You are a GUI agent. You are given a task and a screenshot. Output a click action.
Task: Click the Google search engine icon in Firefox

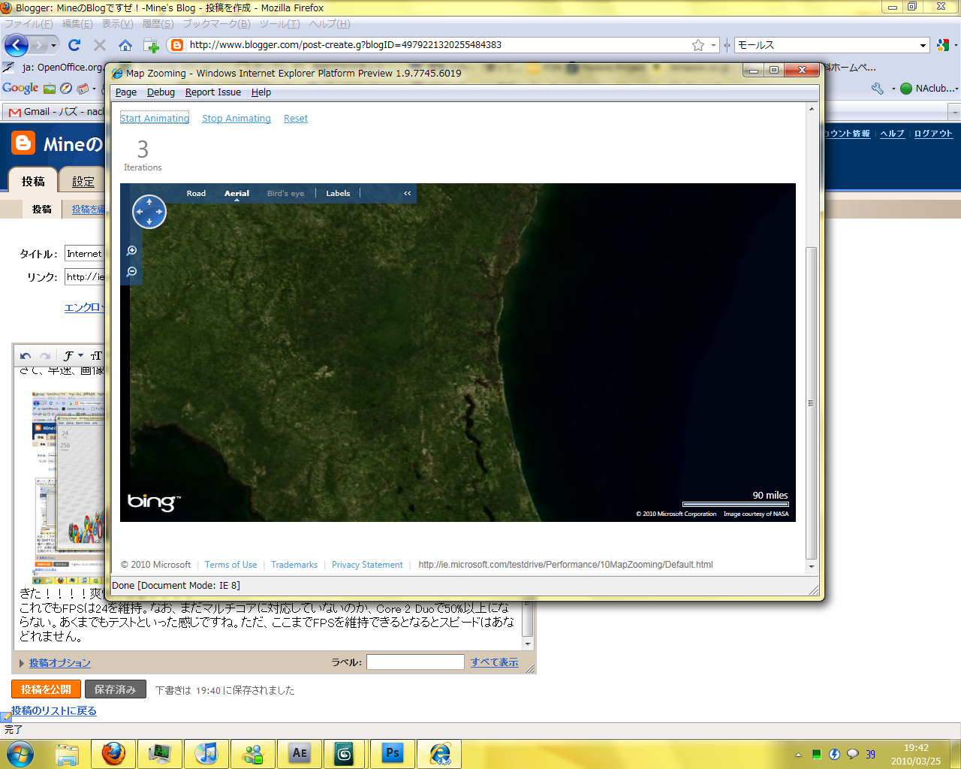pyautogui.click(x=943, y=45)
